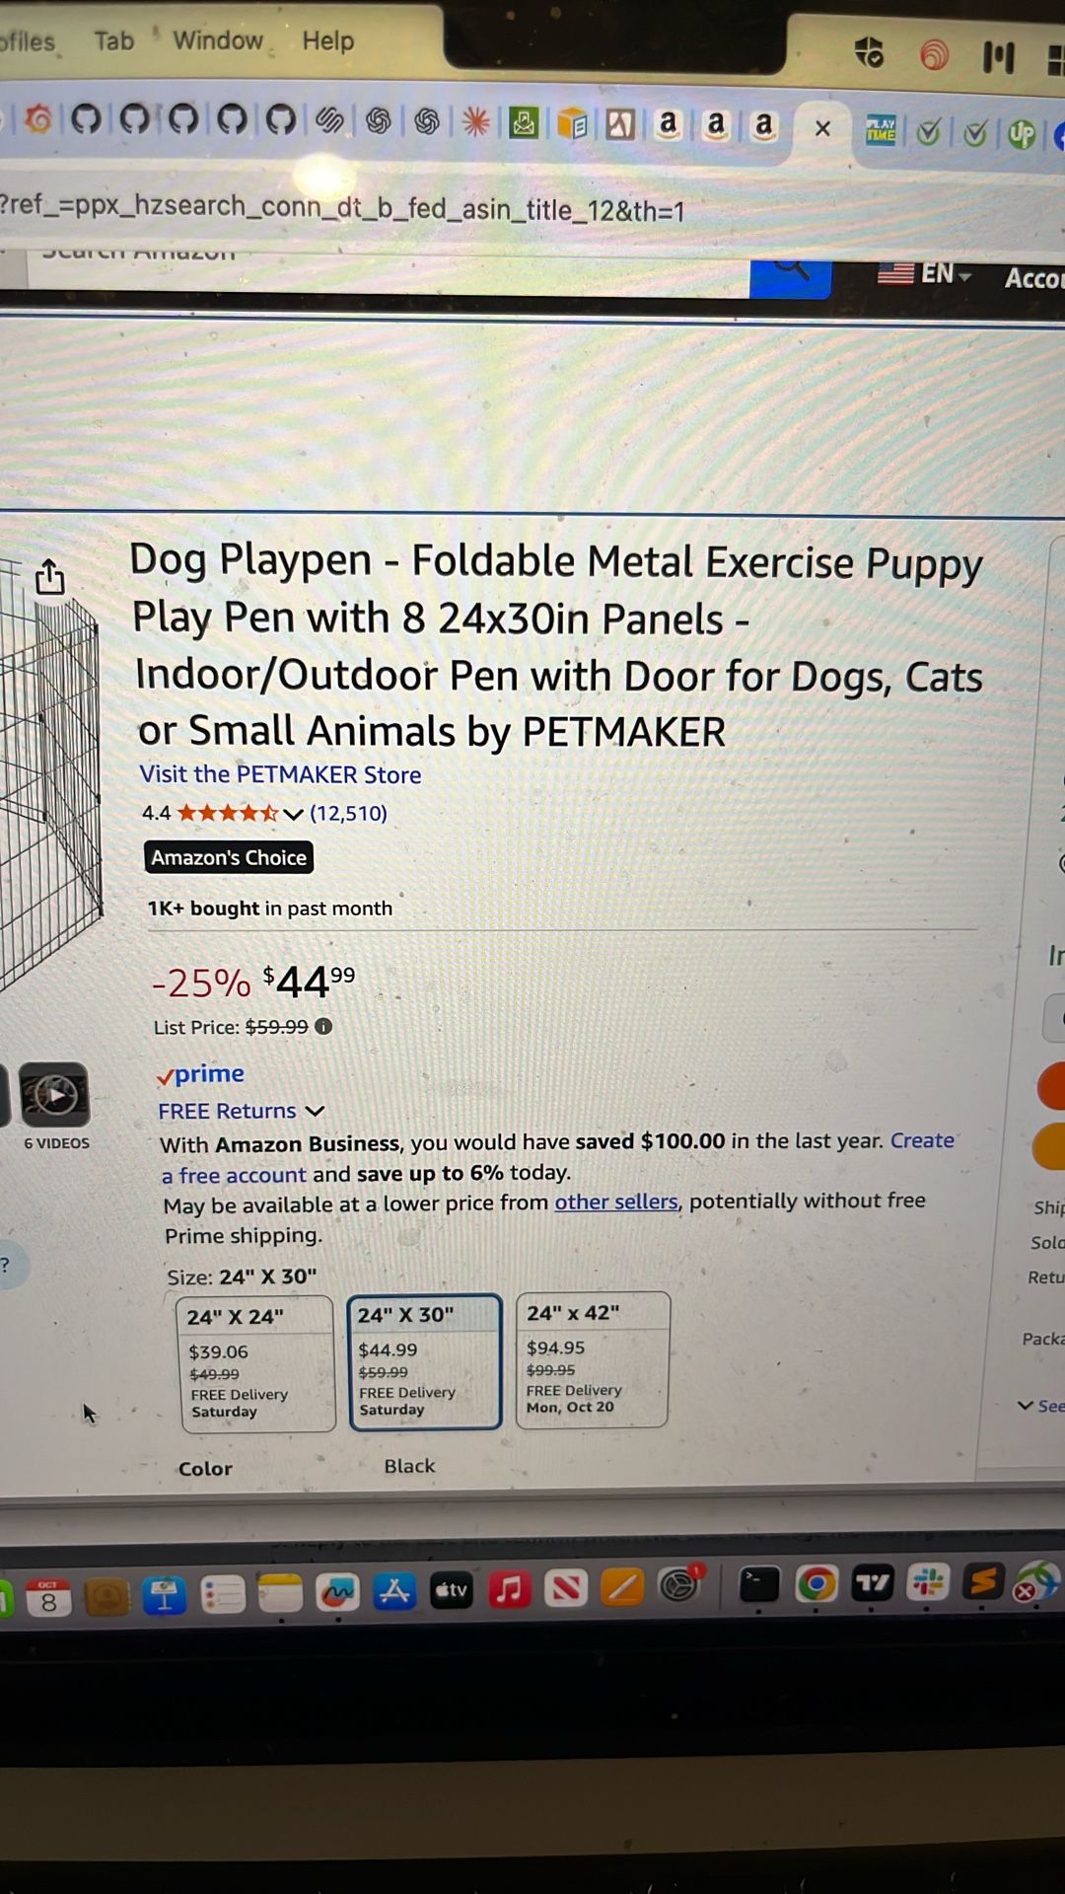The width and height of the screenshot is (1065, 1894).
Task: Click the share icon beside product image
Action: point(49,577)
